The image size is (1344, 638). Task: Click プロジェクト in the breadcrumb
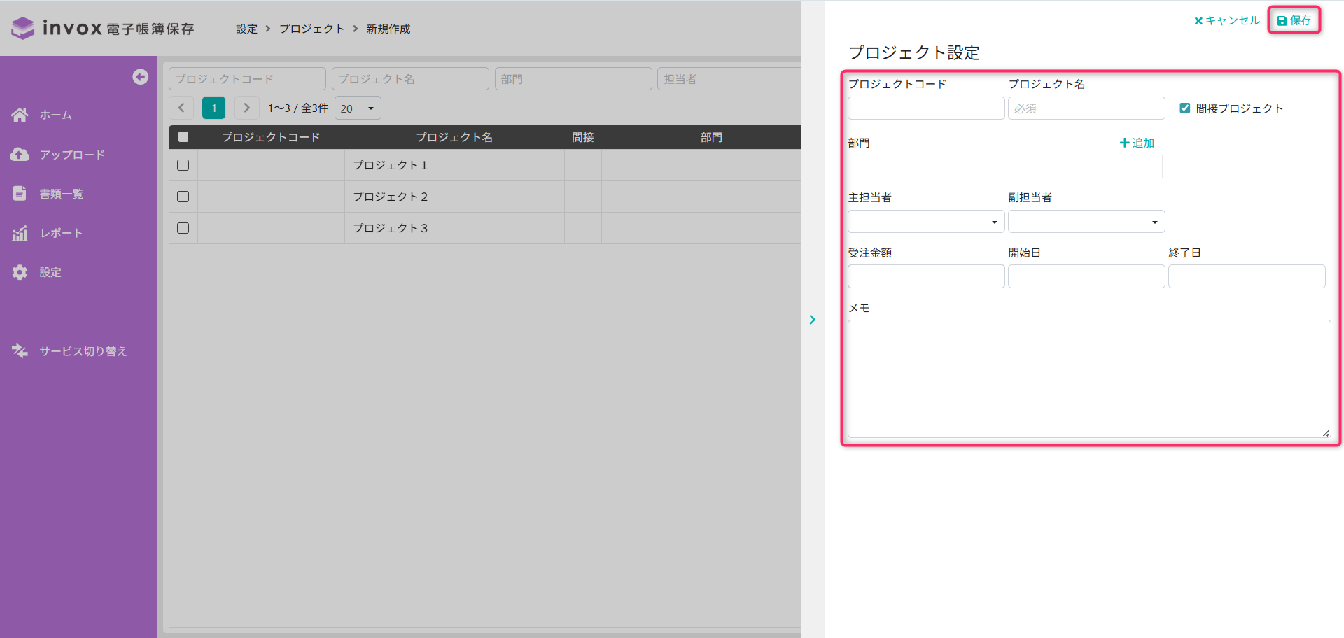click(x=312, y=29)
